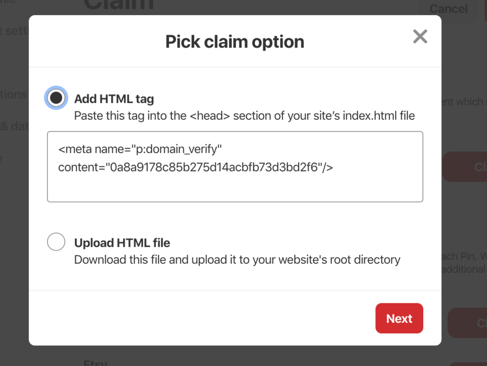Select the Upload HTML file radio button

coord(56,242)
